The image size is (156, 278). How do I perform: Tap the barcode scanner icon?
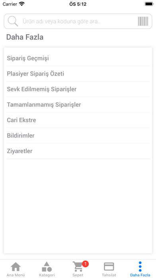tap(143, 21)
